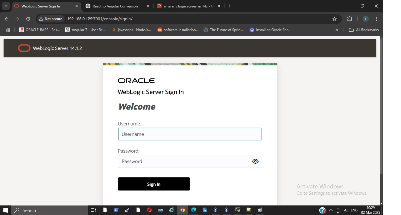
Task: Open The Future of Spring bookmark
Action: [223, 30]
